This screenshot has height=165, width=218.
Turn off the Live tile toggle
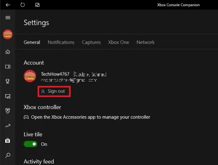pos(31,144)
